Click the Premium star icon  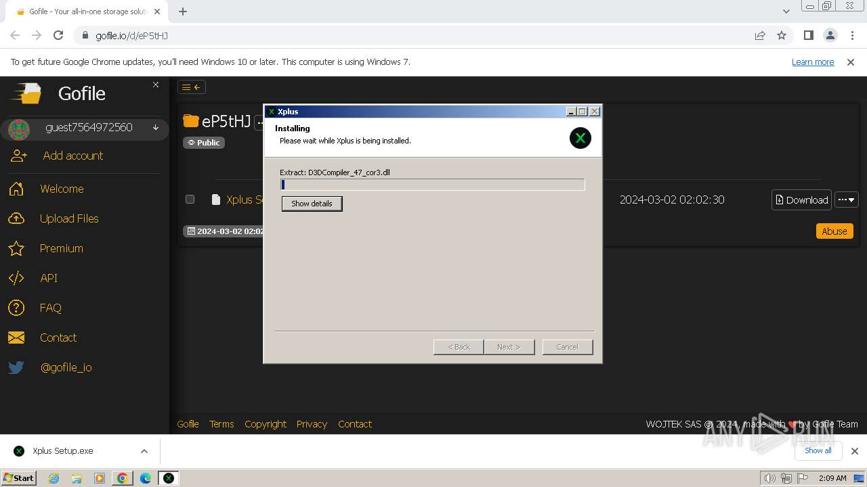[16, 248]
